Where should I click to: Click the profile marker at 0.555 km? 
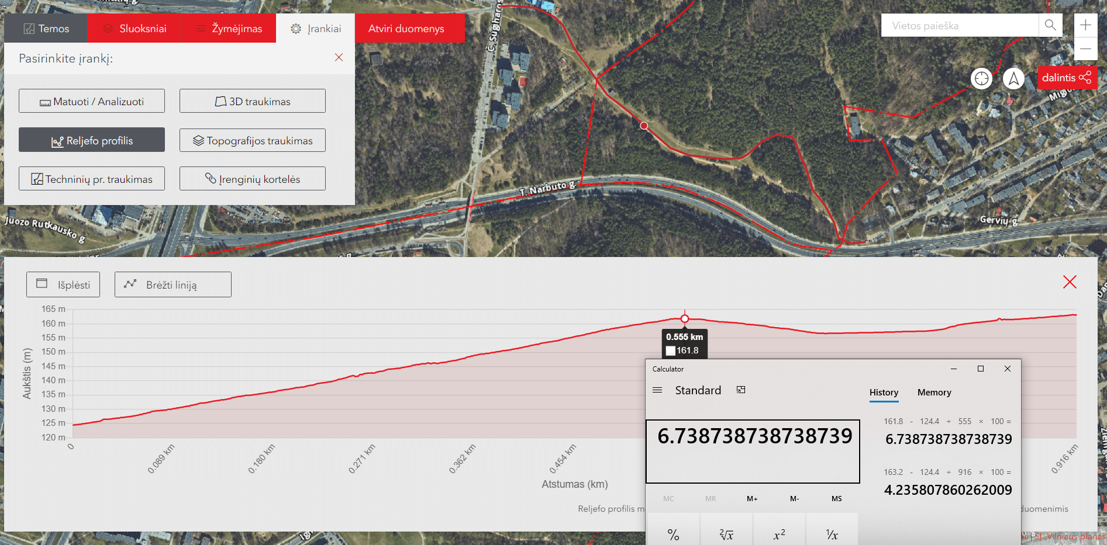[x=684, y=319]
